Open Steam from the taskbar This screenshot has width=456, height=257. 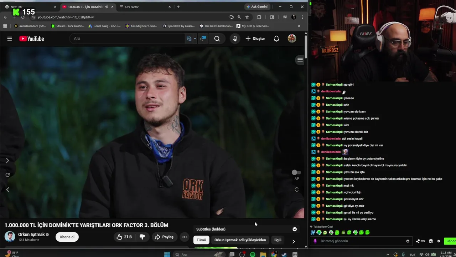click(x=284, y=254)
